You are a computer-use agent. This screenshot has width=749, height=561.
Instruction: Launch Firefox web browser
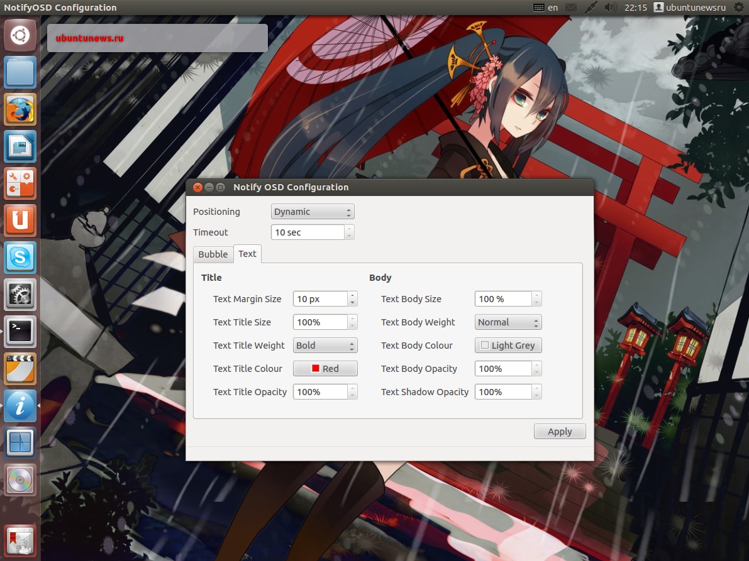click(20, 109)
